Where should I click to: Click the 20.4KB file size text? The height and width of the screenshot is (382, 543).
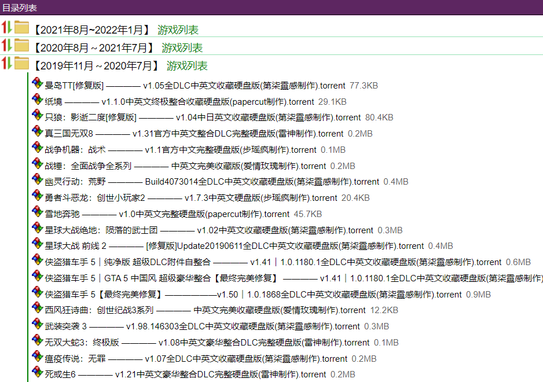[x=355, y=198]
